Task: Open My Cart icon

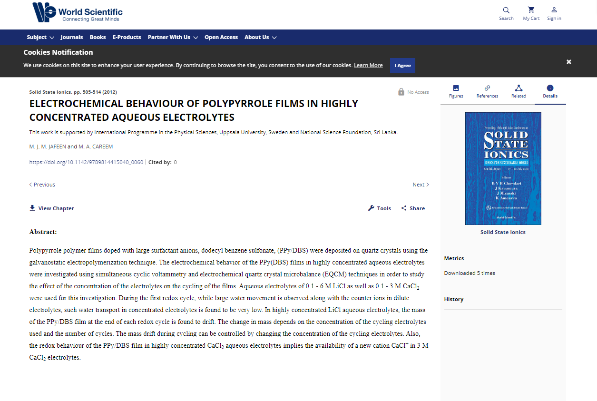Action: (x=531, y=10)
